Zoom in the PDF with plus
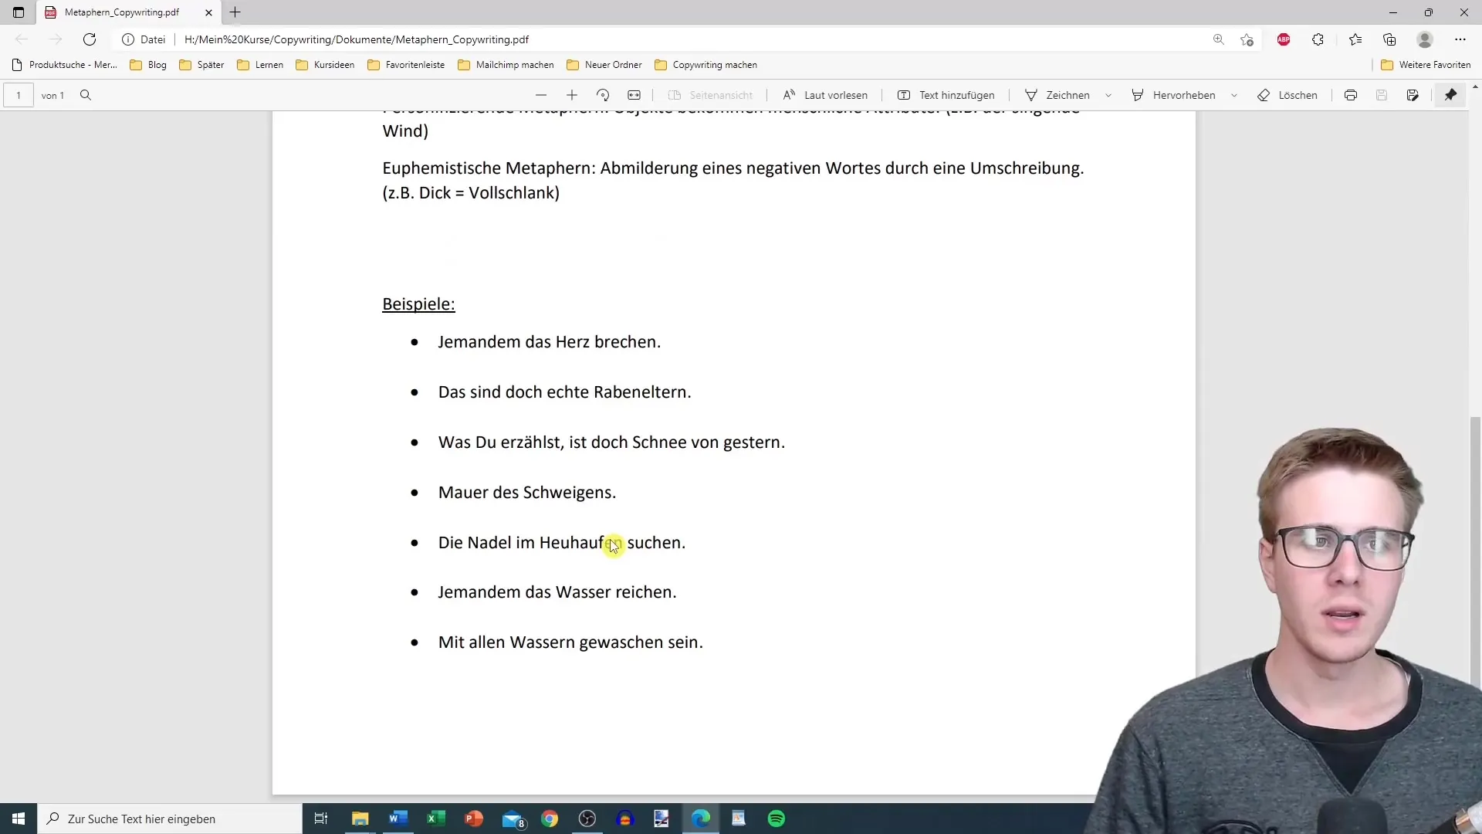Viewport: 1482px width, 834px height. pyautogui.click(x=572, y=95)
